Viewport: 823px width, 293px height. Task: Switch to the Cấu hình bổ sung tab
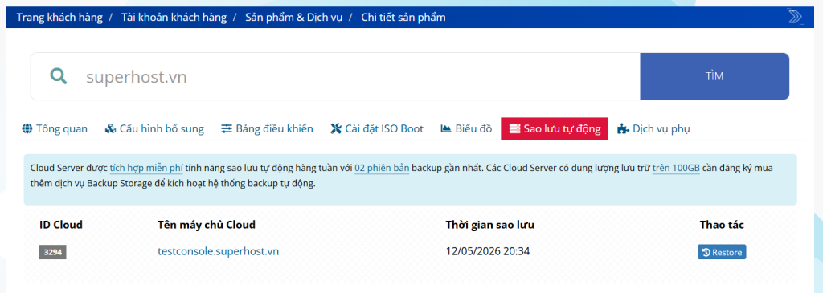coord(154,128)
